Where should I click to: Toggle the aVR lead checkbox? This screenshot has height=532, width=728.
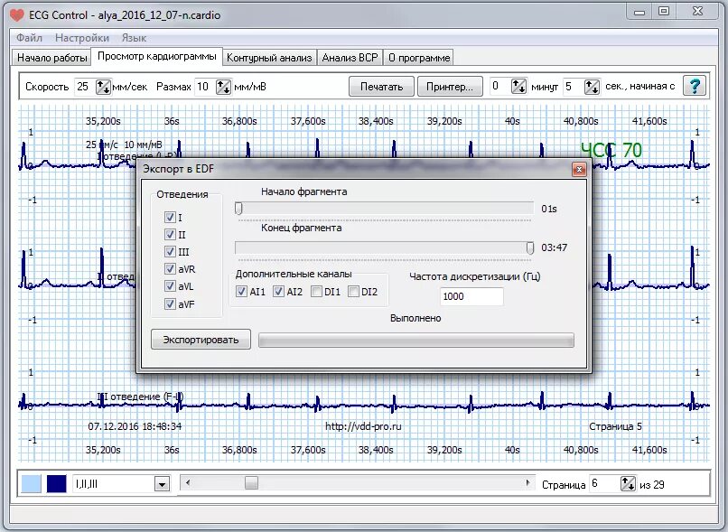pyautogui.click(x=170, y=269)
